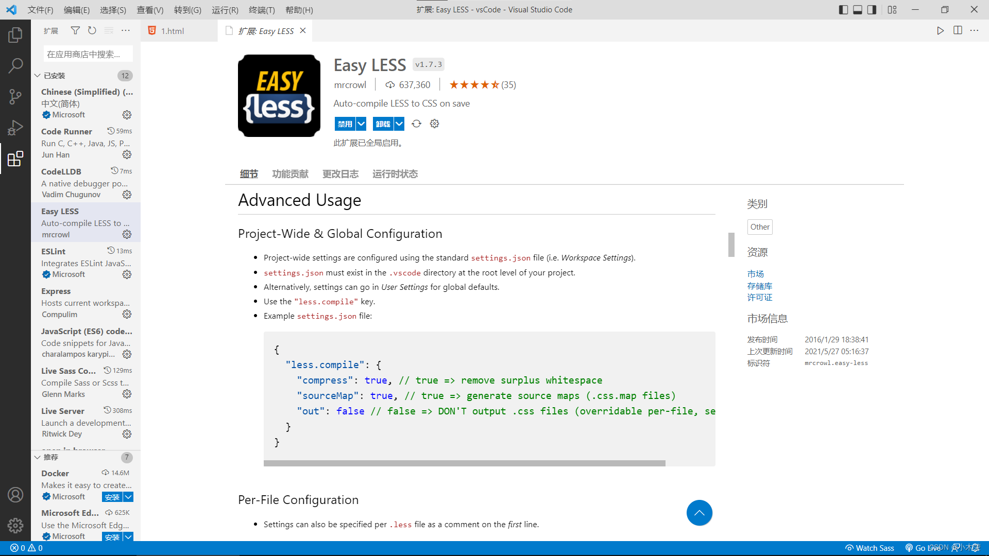
Task: Click Watch Sass in status bar
Action: [869, 548]
